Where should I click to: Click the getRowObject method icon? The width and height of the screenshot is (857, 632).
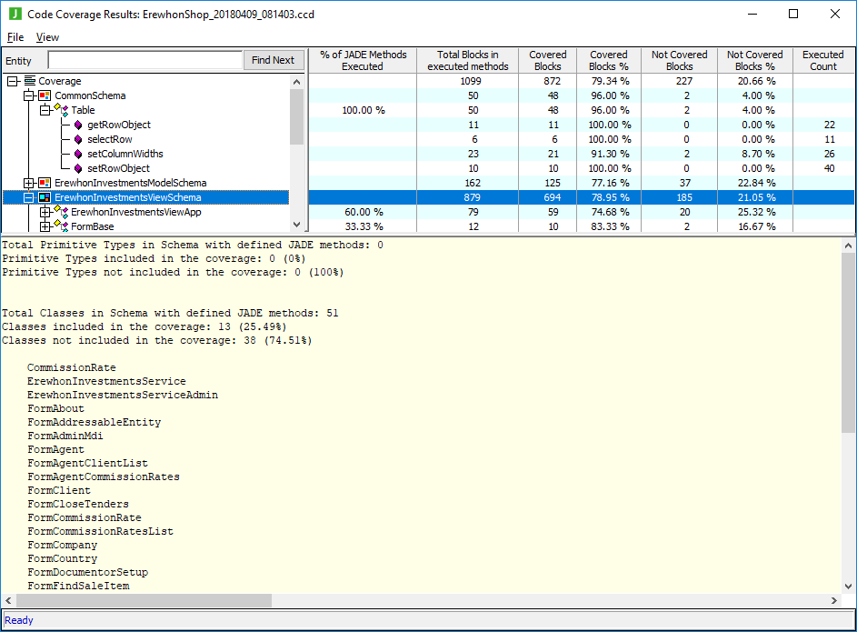tap(78, 125)
